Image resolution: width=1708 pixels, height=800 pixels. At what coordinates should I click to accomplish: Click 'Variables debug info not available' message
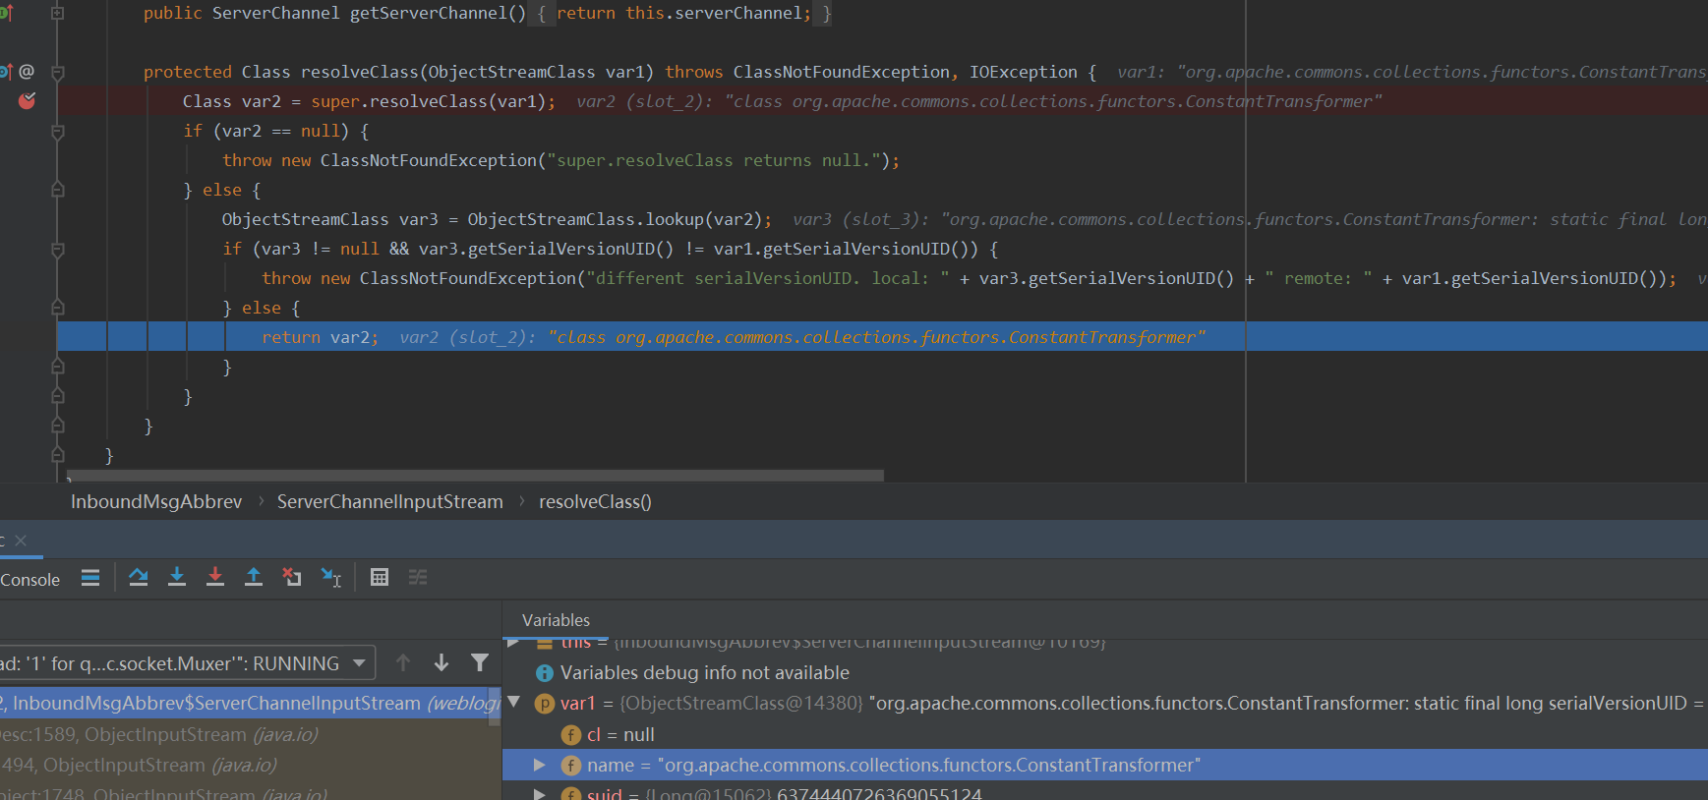point(705,673)
